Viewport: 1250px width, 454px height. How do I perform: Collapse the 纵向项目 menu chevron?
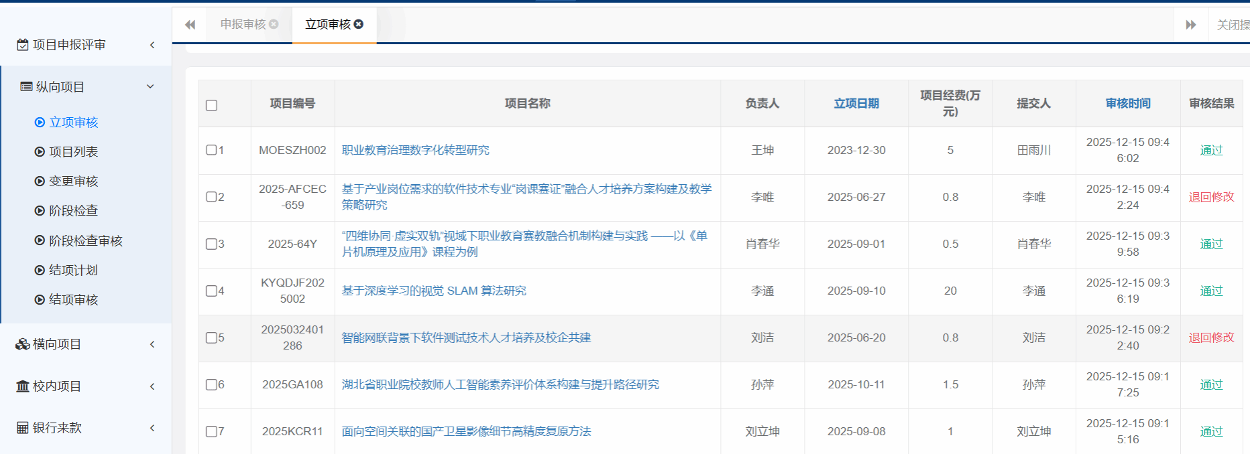pos(150,86)
